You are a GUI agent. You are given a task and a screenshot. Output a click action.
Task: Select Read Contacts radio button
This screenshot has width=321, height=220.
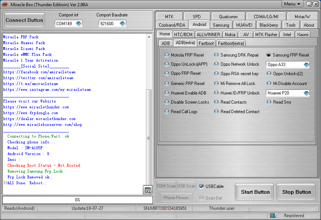coord(216,102)
